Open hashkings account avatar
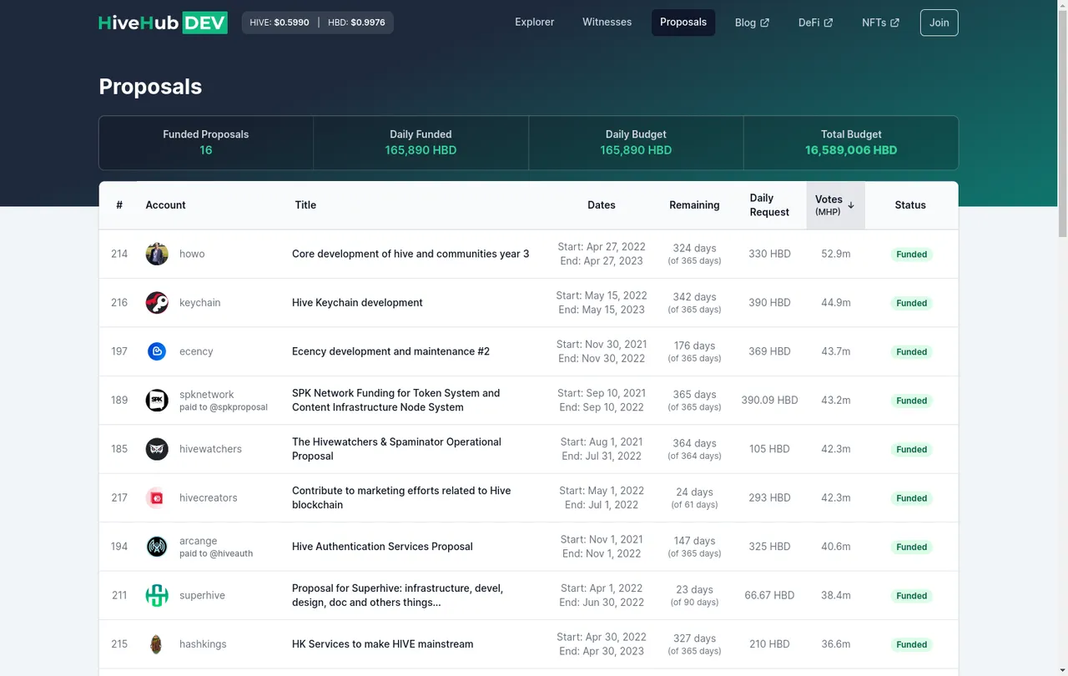This screenshot has height=676, width=1068. 157,644
